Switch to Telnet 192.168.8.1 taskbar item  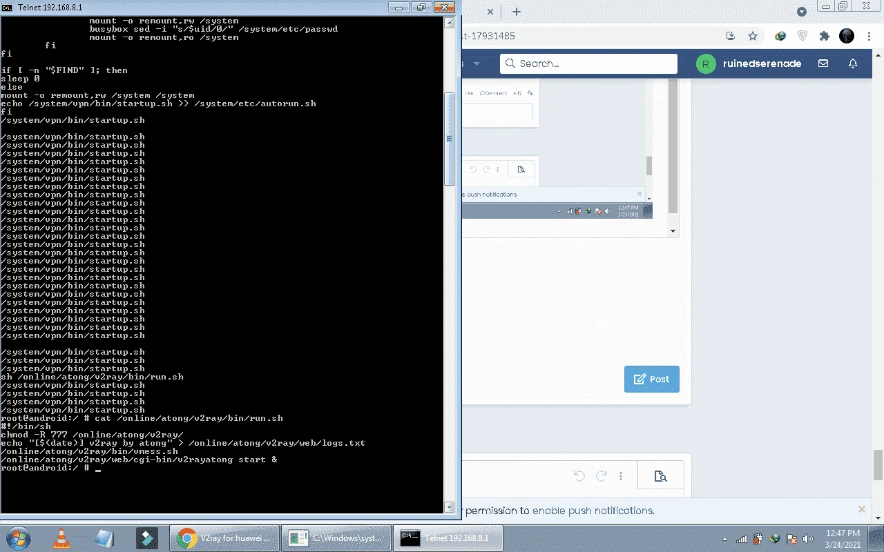(x=448, y=538)
